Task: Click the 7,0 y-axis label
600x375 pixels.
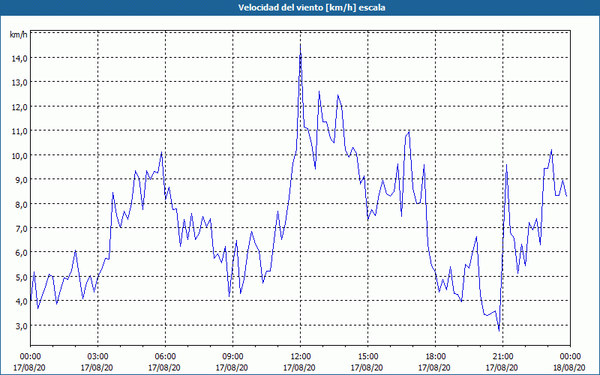Action: click(21, 229)
